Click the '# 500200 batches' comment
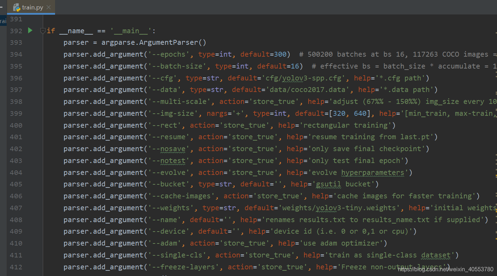Image resolution: width=497 pixels, height=276 pixels. point(398,54)
